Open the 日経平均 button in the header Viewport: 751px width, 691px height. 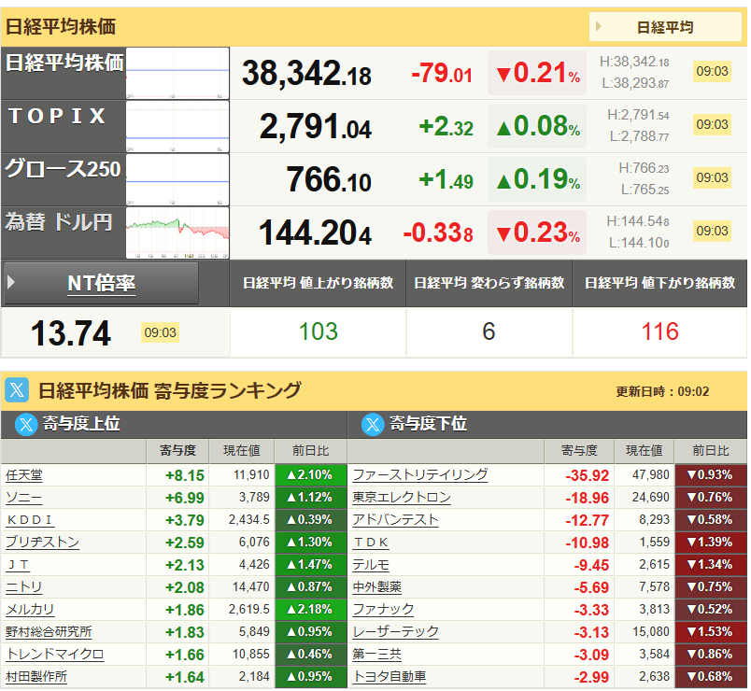(x=665, y=27)
